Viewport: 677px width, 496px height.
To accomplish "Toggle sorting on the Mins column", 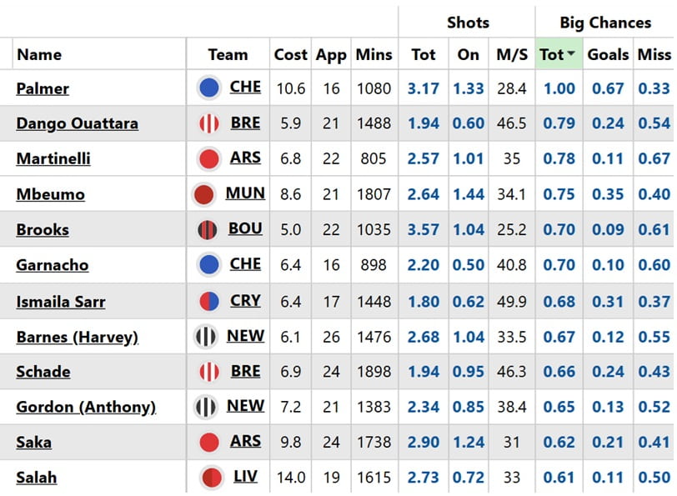I will pos(374,54).
